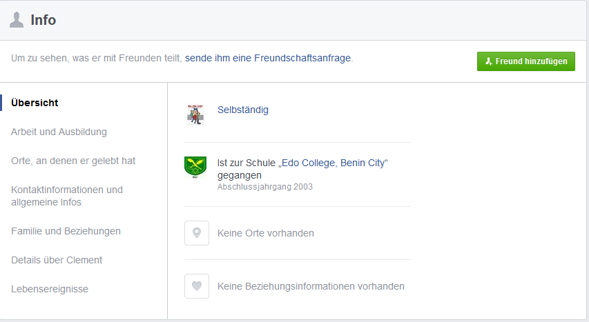
Task: Show the Lebensereignisse section
Action: [50, 289]
